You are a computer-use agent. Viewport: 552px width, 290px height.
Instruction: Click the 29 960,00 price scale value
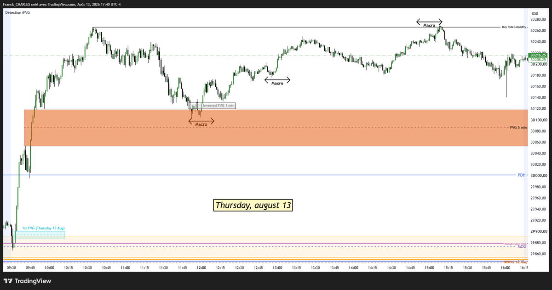539,198
